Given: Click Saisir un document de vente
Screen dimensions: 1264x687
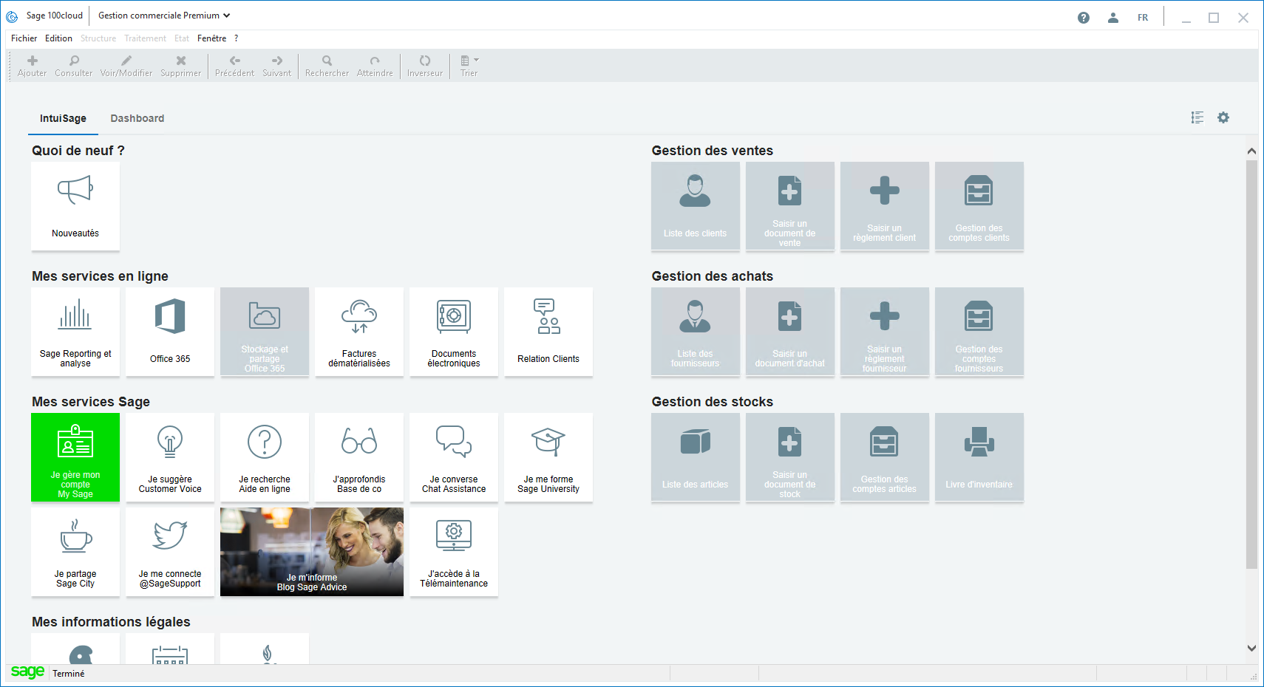Looking at the screenshot, I should (790, 206).
